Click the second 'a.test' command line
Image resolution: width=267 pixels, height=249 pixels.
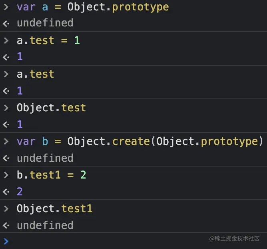(x=35, y=74)
